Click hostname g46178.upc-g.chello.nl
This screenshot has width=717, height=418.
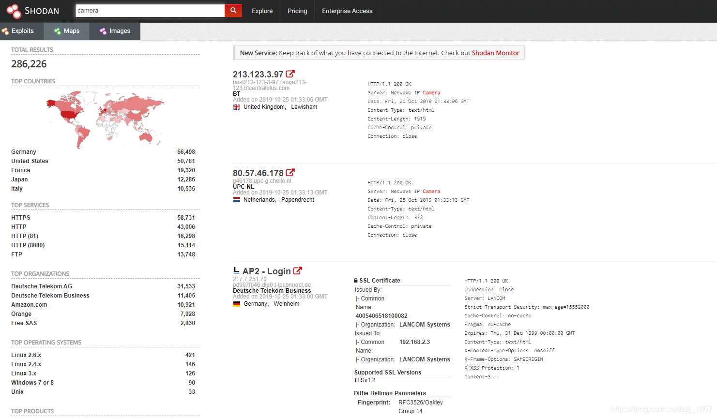coord(262,181)
